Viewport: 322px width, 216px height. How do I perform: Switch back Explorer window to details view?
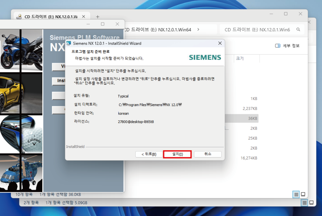(305, 203)
